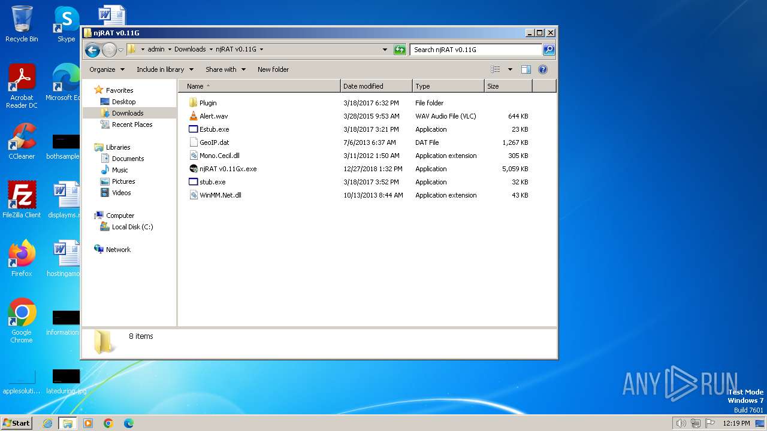Select Desktop in Favorites
The image size is (767, 431).
[x=123, y=102]
